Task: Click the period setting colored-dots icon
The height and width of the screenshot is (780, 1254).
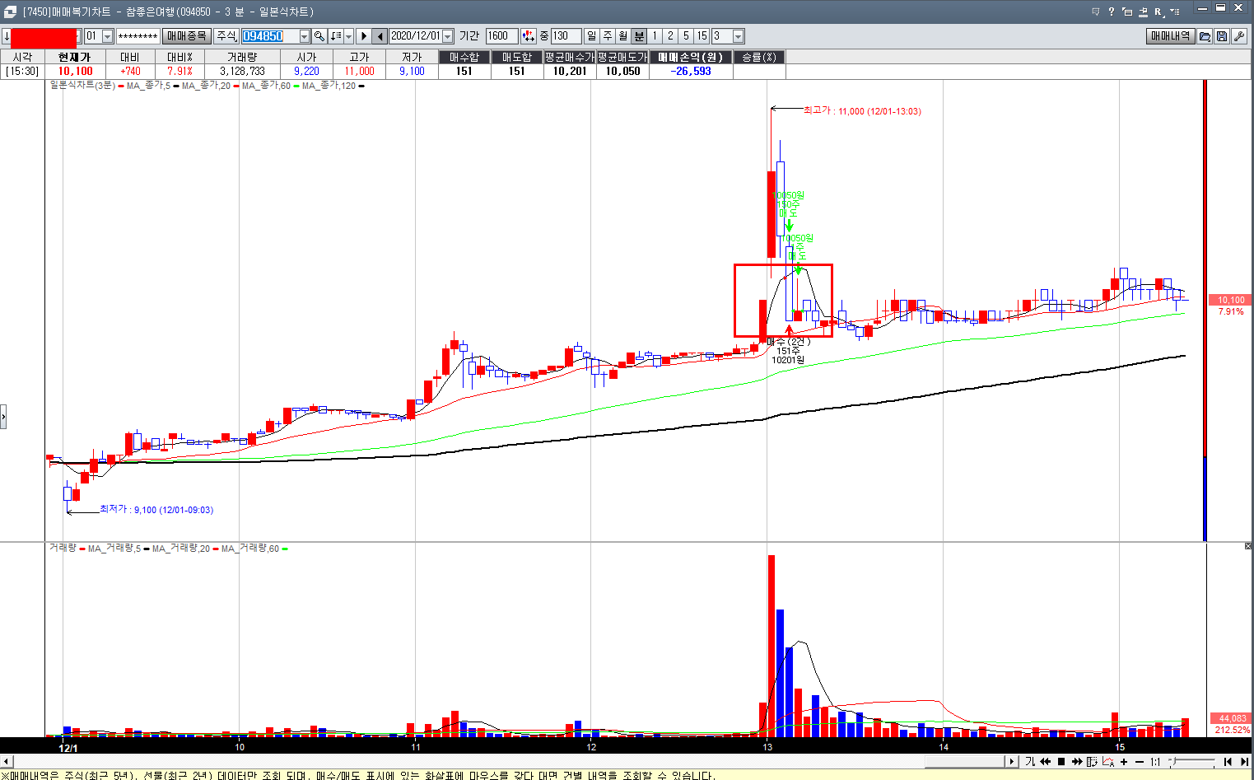Action: [528, 36]
